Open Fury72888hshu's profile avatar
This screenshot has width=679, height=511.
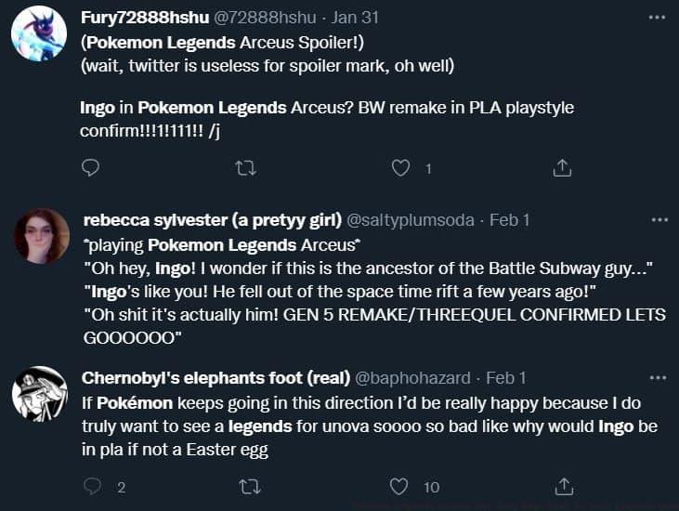coord(39,36)
